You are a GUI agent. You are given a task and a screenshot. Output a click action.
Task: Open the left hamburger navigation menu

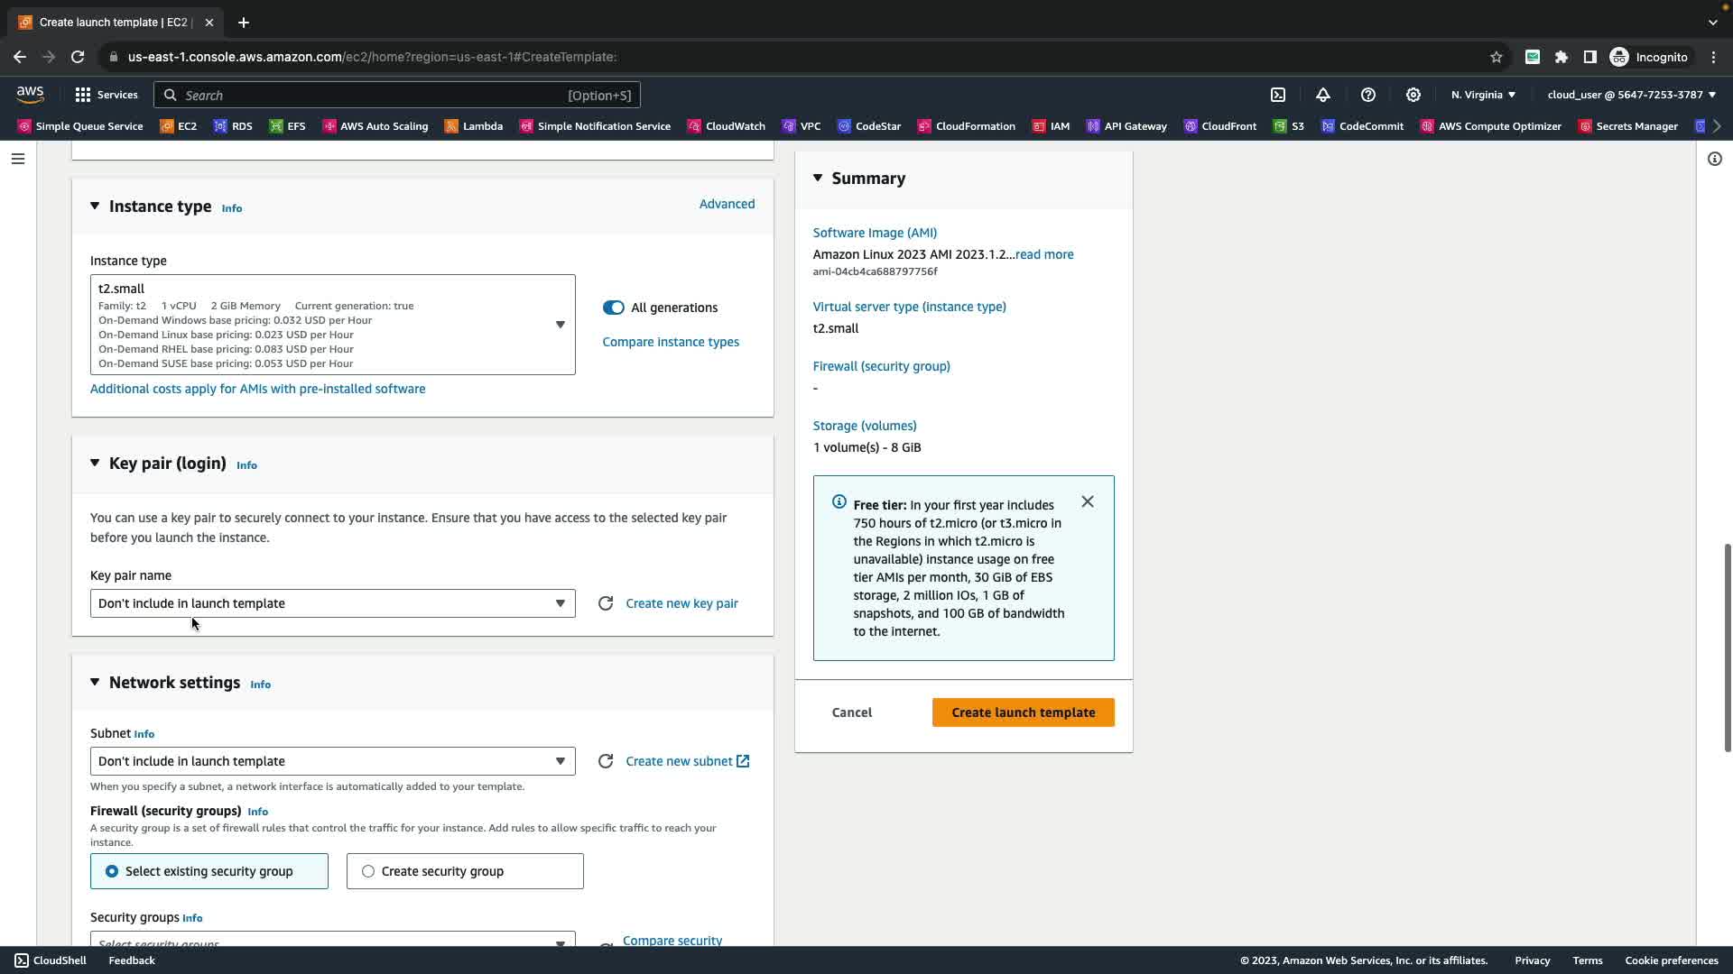pyautogui.click(x=18, y=159)
